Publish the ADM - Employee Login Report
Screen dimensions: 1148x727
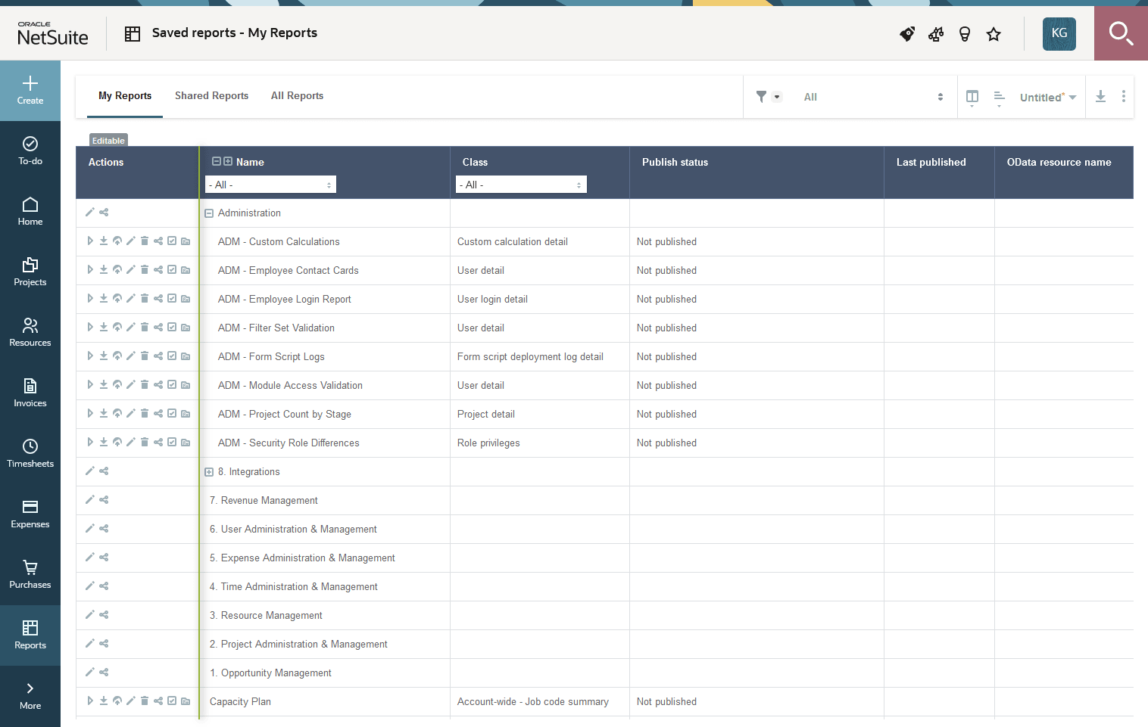pyautogui.click(x=117, y=299)
